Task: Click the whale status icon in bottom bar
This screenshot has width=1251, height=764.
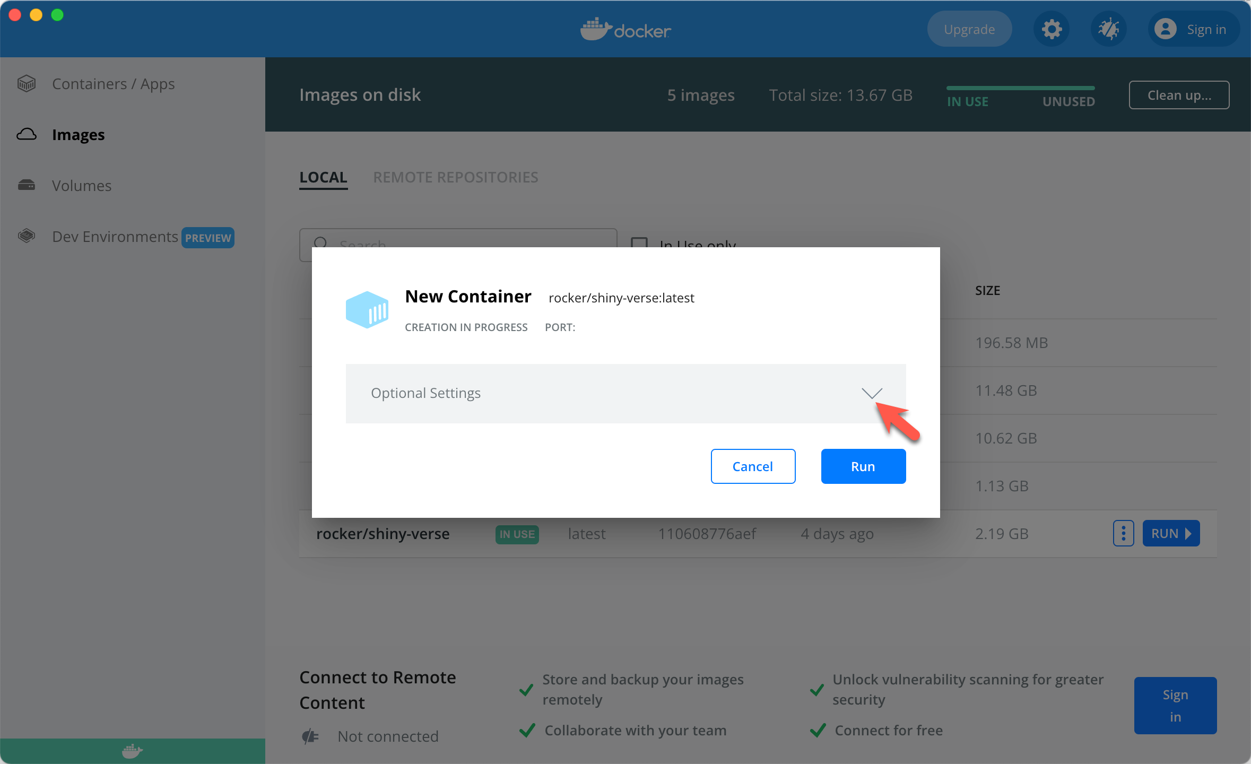Action: (x=132, y=751)
